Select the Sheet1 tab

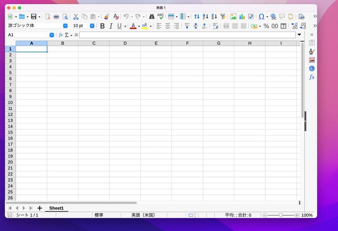(x=56, y=208)
